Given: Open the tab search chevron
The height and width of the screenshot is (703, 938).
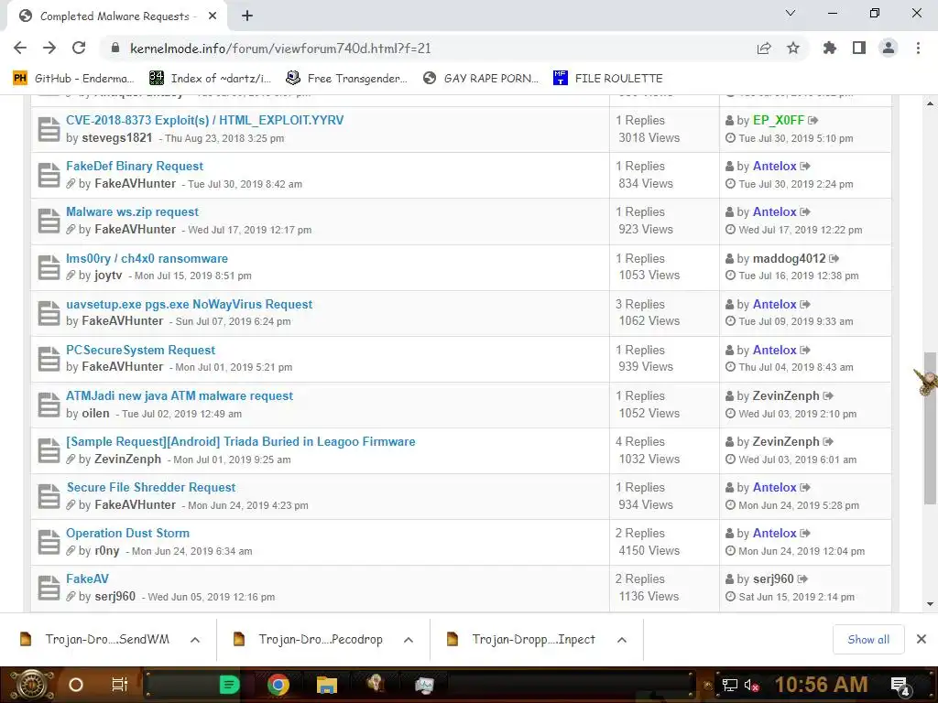Looking at the screenshot, I should pyautogui.click(x=791, y=13).
